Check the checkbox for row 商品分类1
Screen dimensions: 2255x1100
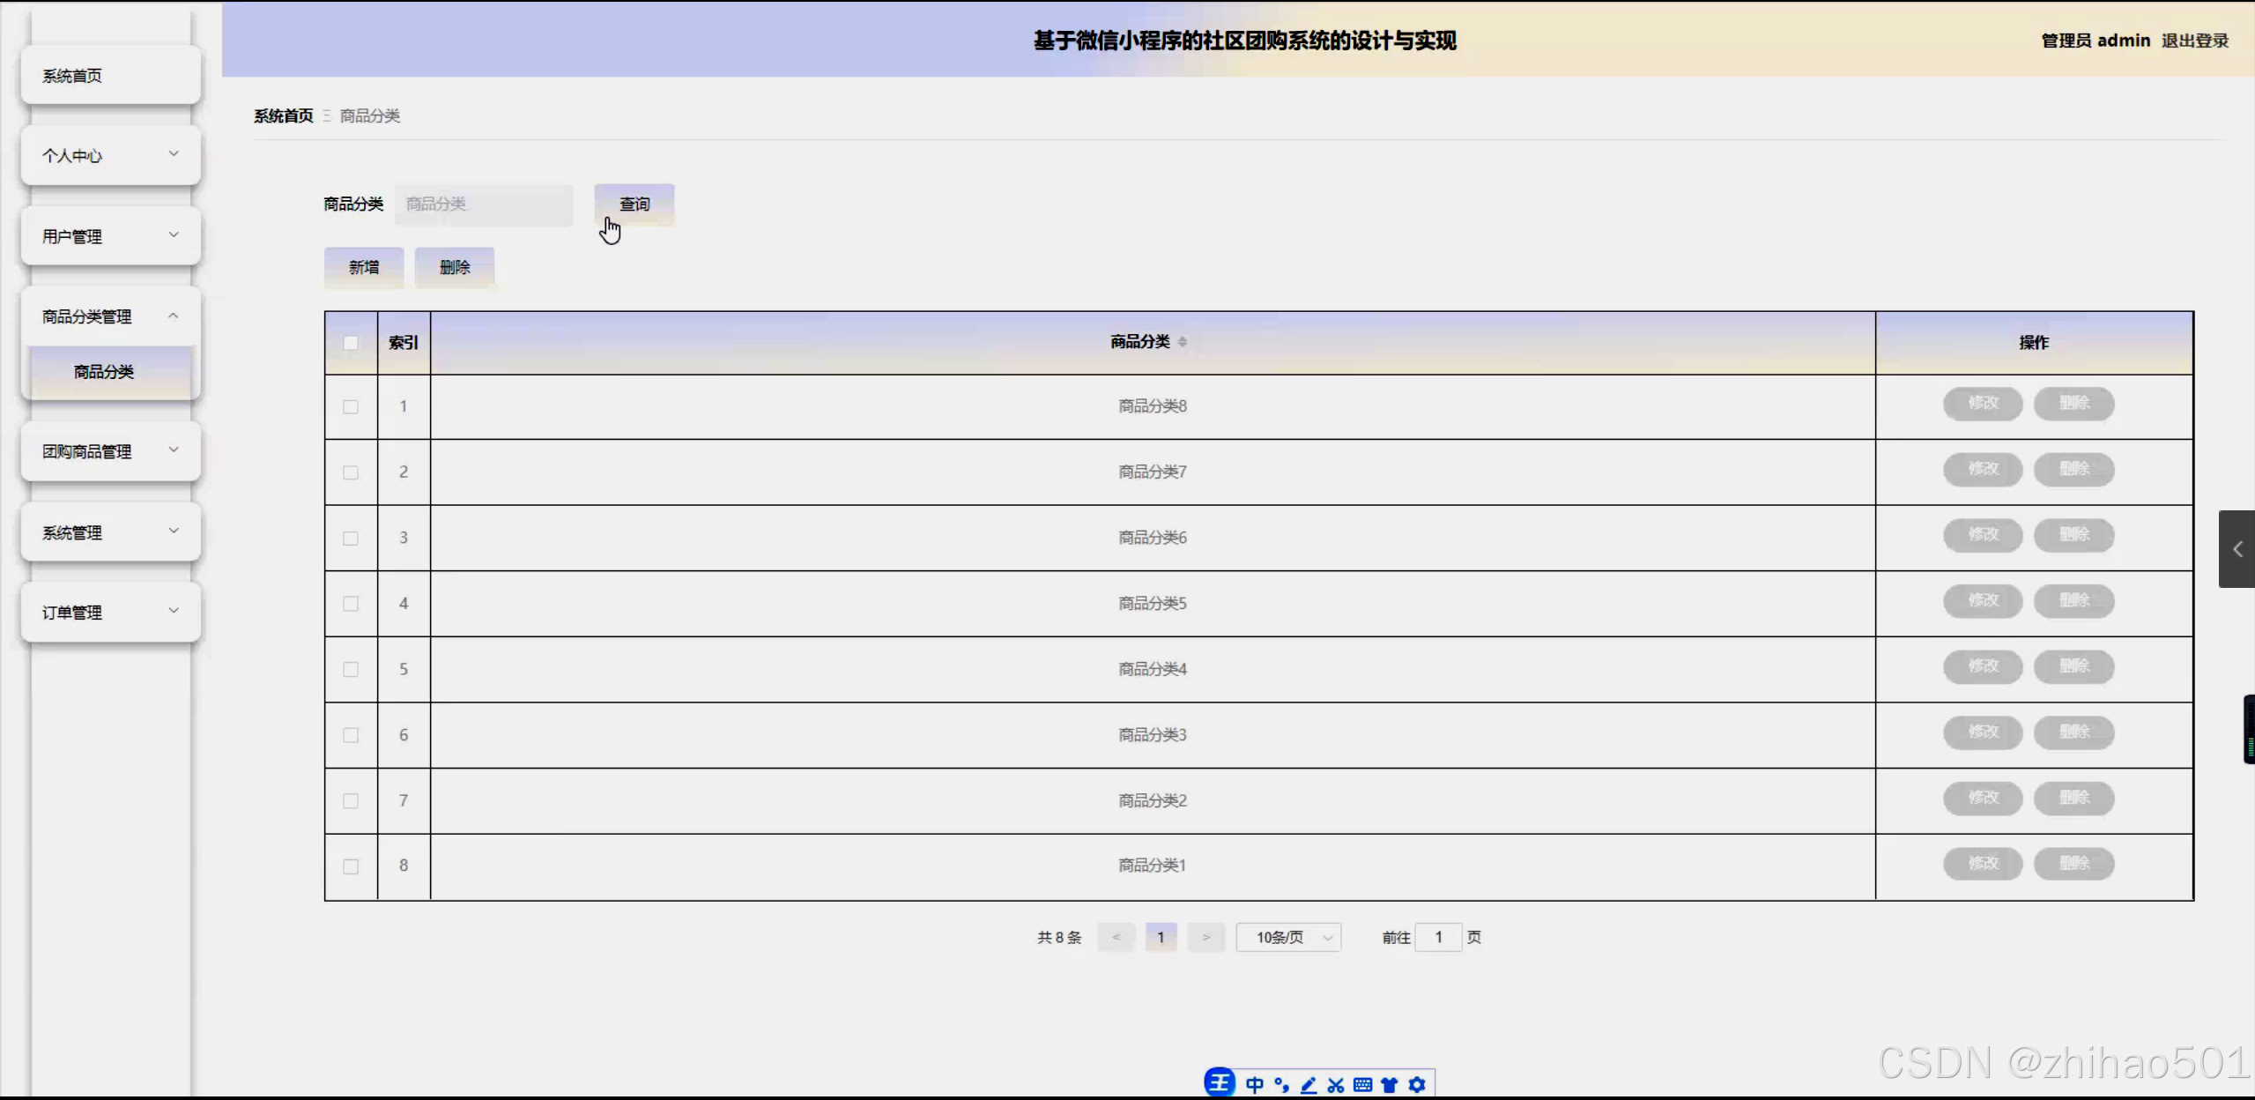(x=351, y=866)
